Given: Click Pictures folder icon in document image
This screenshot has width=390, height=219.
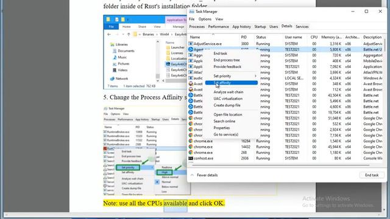Looking at the screenshot, I should (x=115, y=64).
